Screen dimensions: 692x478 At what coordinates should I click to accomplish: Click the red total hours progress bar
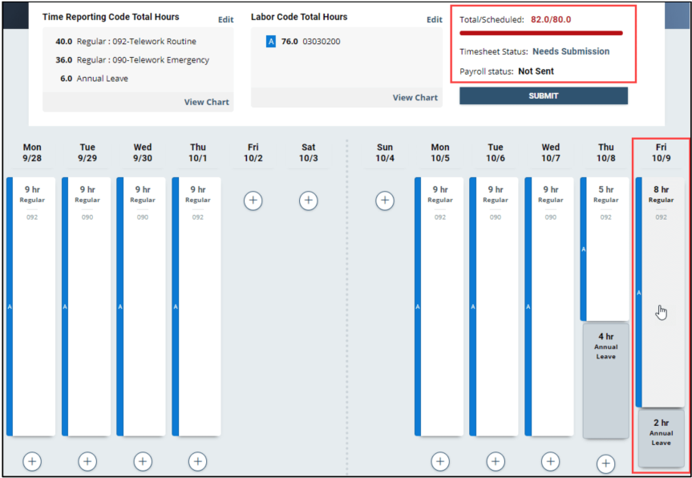541,34
